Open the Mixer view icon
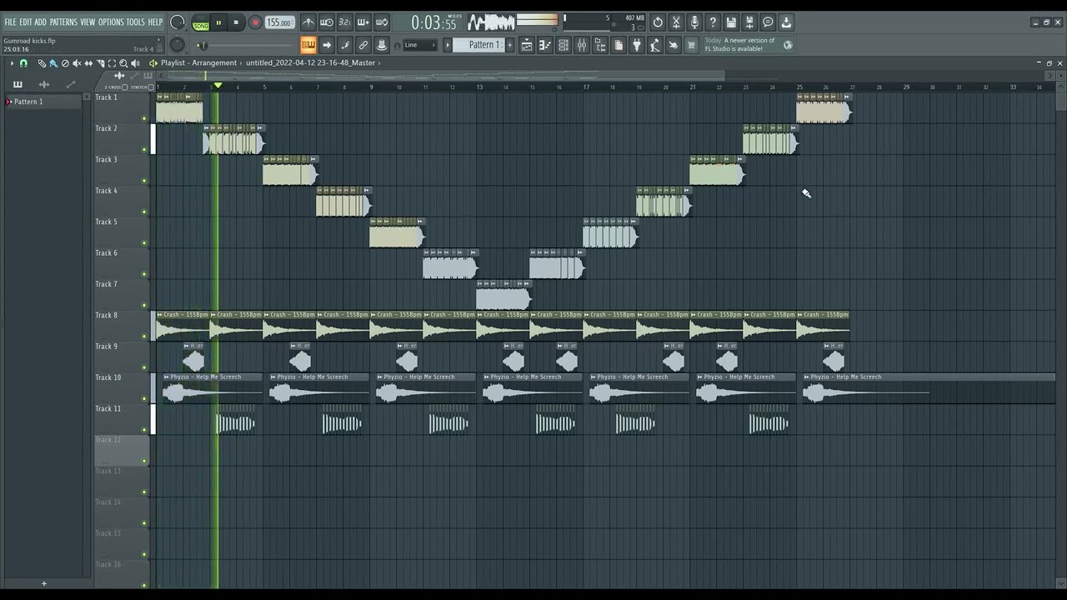The height and width of the screenshot is (600, 1067). pyautogui.click(x=582, y=45)
